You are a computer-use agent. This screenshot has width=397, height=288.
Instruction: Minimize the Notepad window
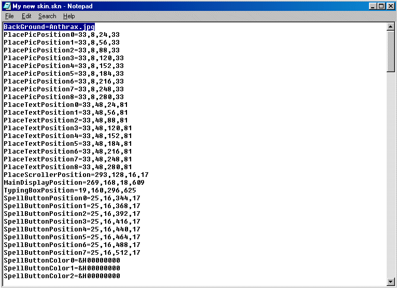click(373, 6)
